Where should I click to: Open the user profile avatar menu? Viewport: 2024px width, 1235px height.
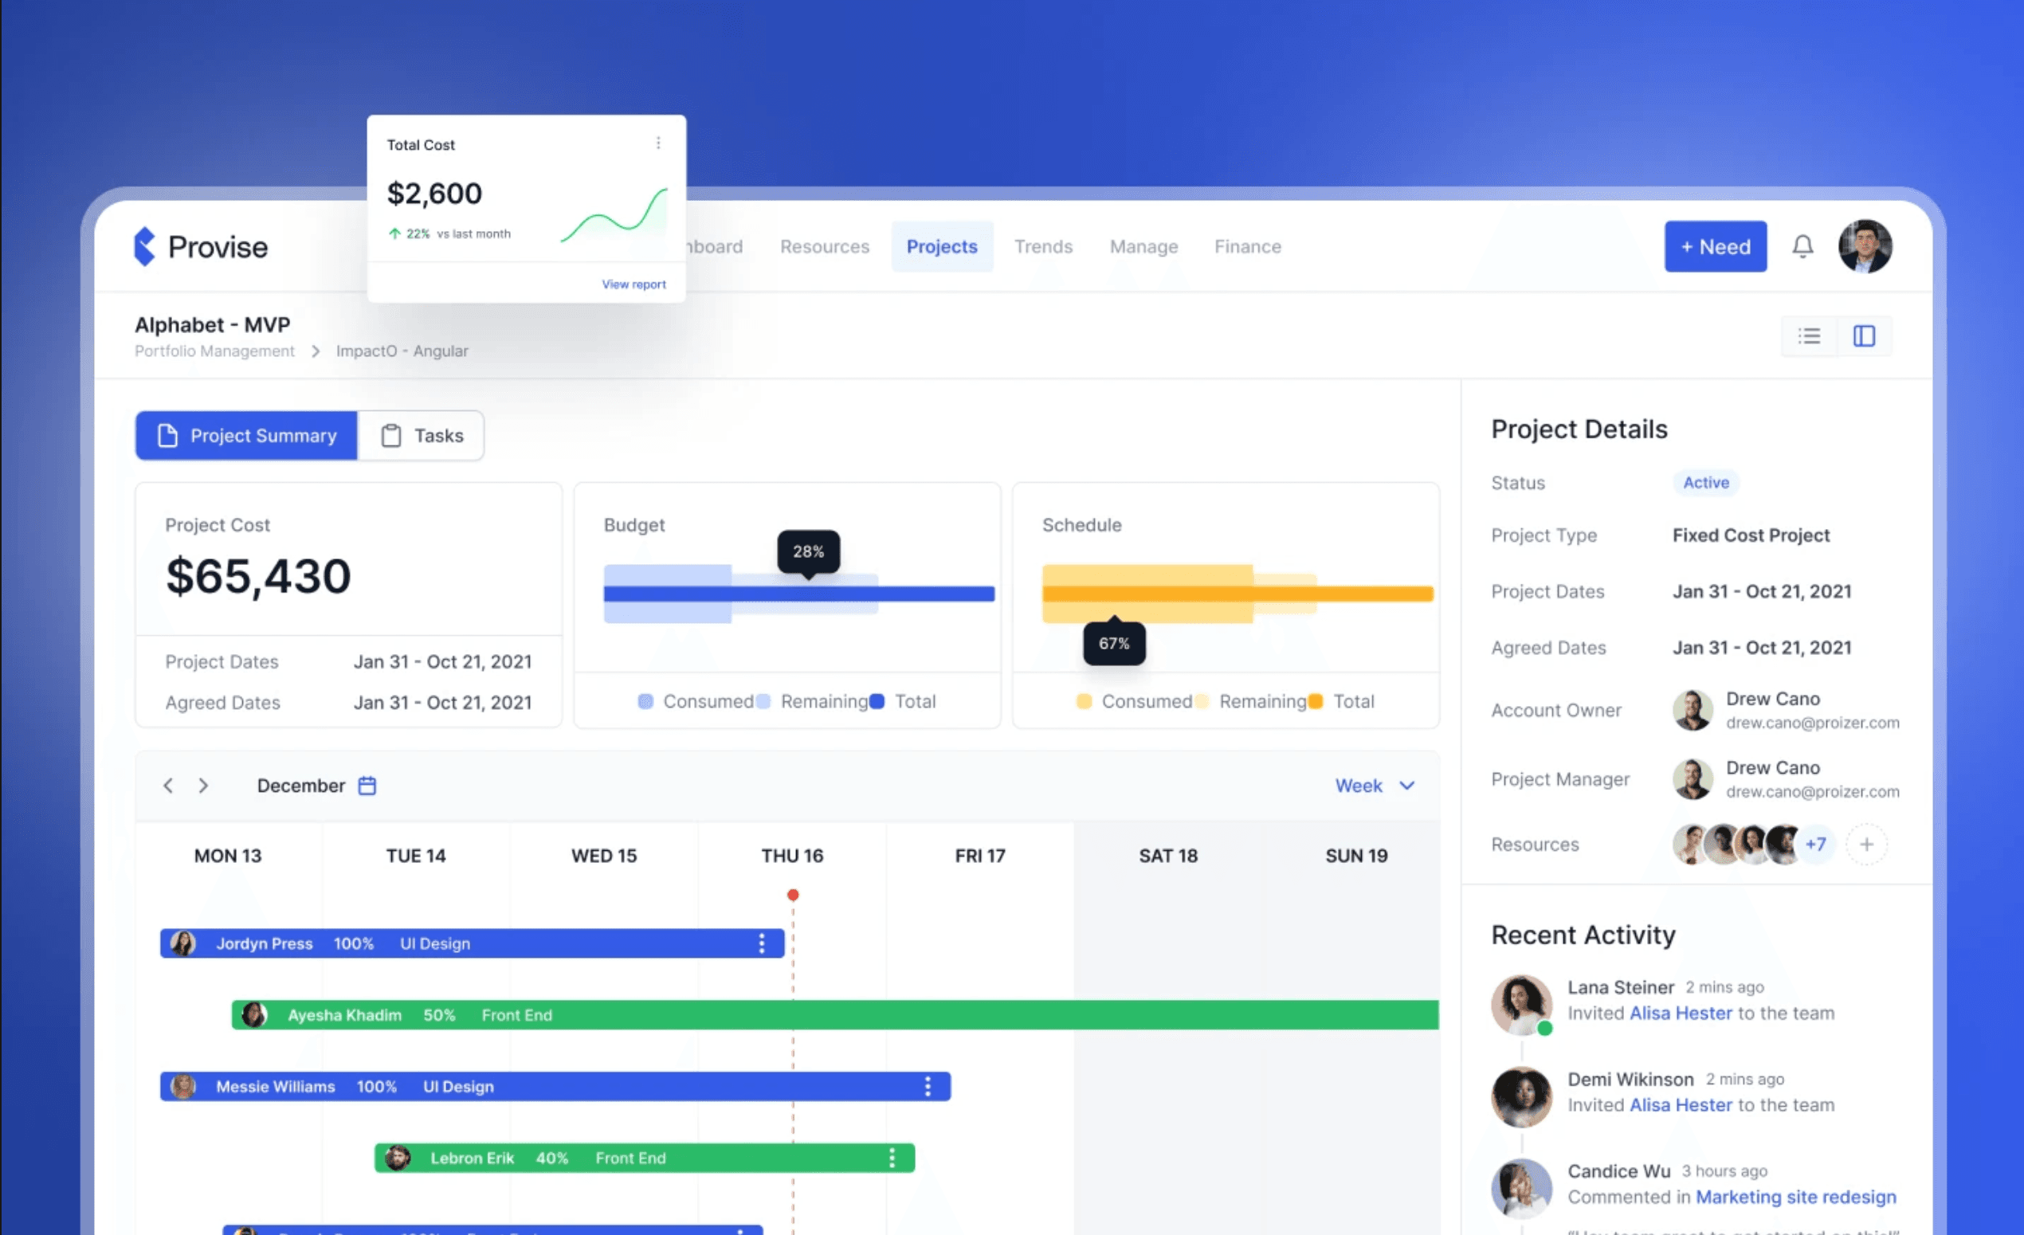(1865, 246)
